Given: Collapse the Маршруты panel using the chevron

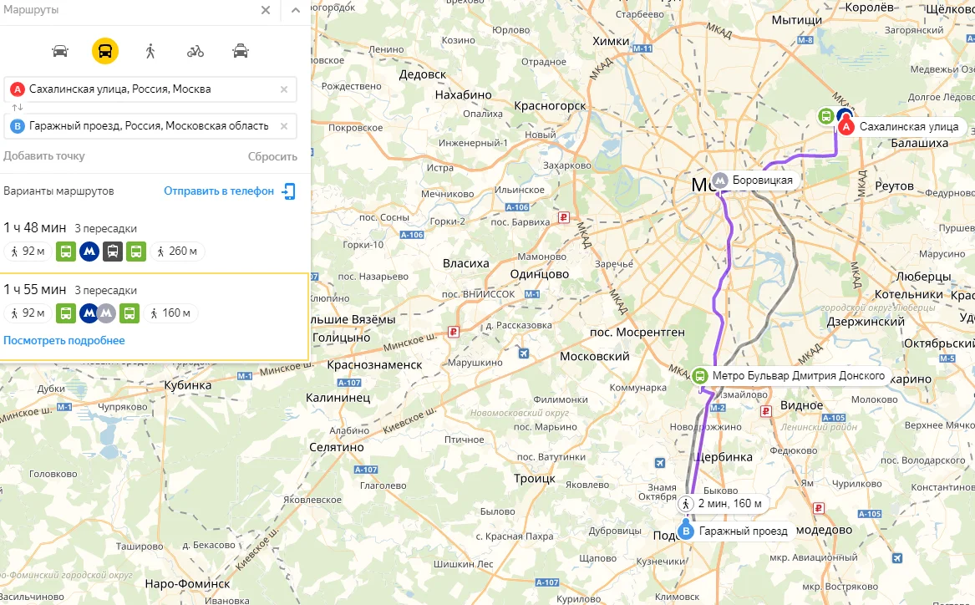Looking at the screenshot, I should coord(296,11).
